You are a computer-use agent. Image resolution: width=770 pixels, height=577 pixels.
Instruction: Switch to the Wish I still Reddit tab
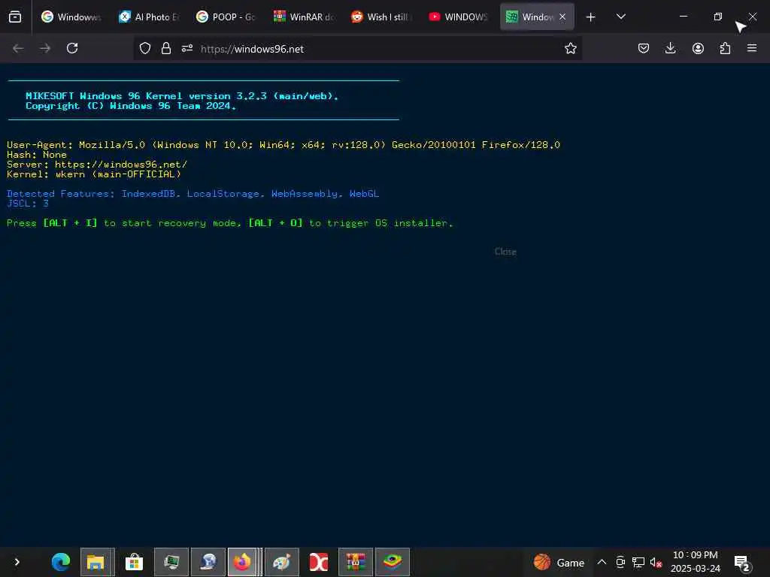(381, 17)
